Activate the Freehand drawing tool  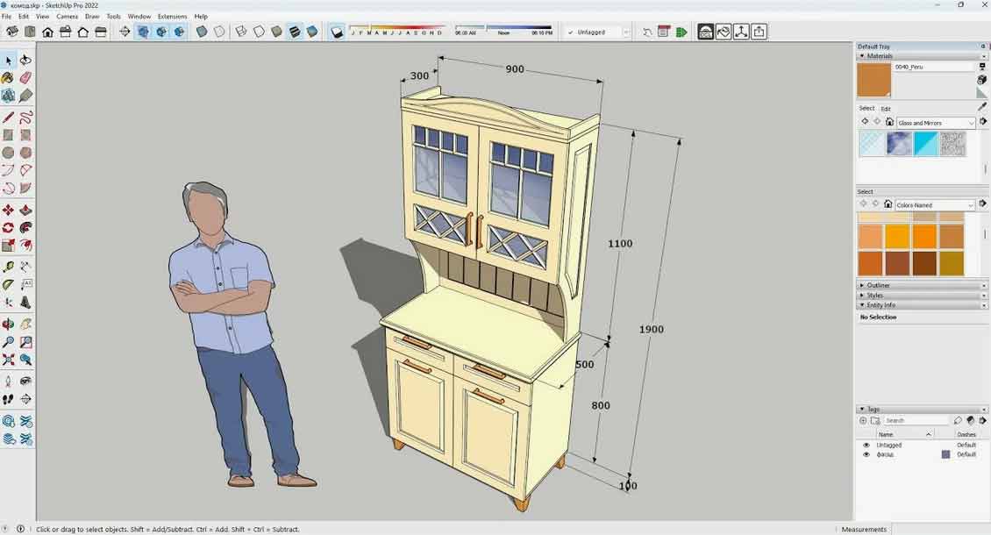coord(25,117)
